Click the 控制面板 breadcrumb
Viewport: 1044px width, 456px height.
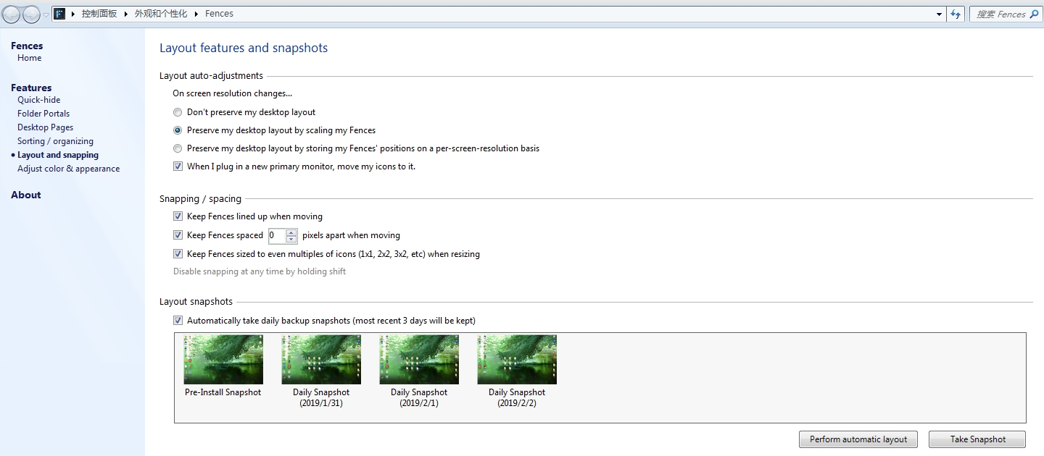[99, 14]
